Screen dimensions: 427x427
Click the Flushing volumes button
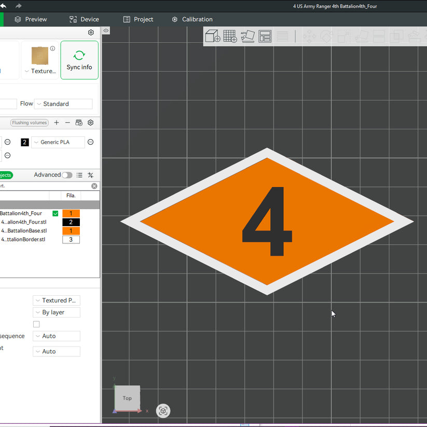click(30, 123)
